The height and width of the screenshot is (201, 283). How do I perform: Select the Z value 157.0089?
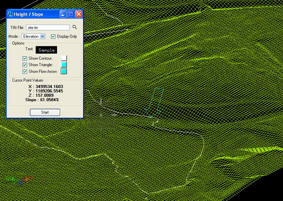pyautogui.click(x=45, y=95)
